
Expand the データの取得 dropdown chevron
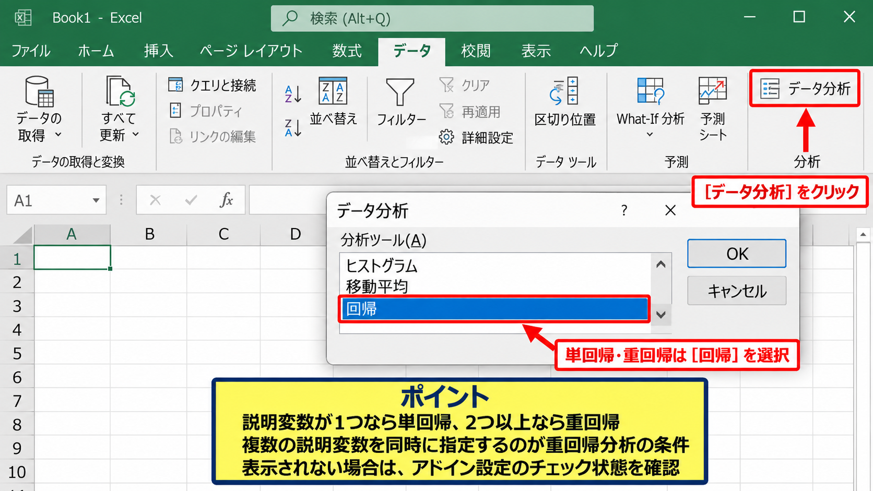58,135
